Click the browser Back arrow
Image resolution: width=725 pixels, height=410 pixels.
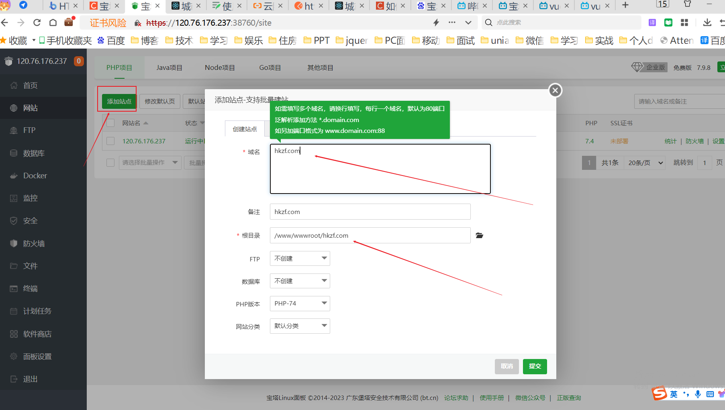pyautogui.click(x=5, y=22)
